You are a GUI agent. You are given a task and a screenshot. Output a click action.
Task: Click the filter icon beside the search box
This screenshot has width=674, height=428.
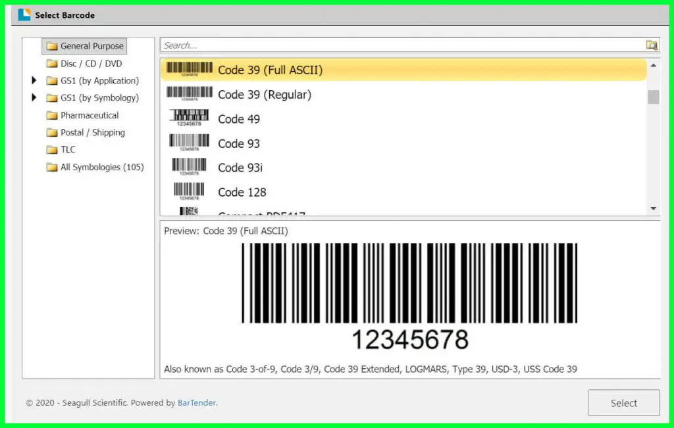pos(652,45)
